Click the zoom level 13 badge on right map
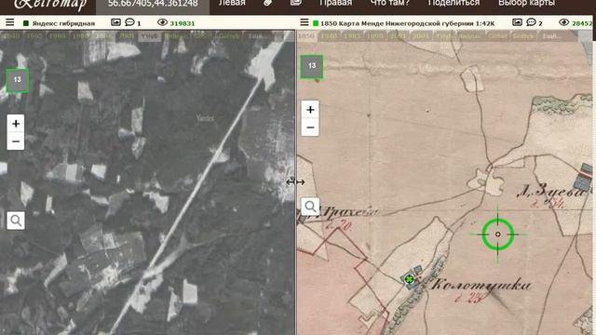Viewport: 596px width, 335px height. pyautogui.click(x=312, y=66)
